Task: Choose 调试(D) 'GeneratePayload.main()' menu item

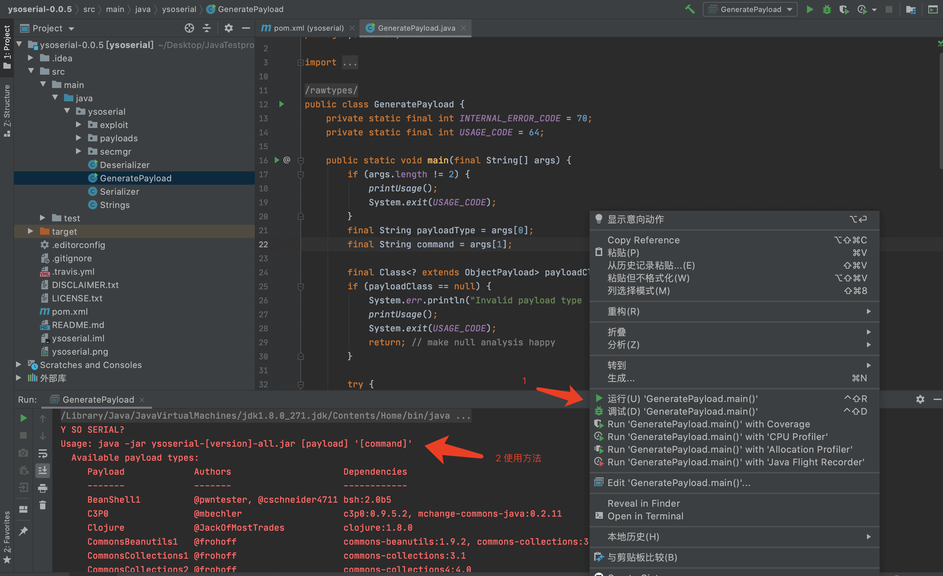Action: pyautogui.click(x=734, y=411)
